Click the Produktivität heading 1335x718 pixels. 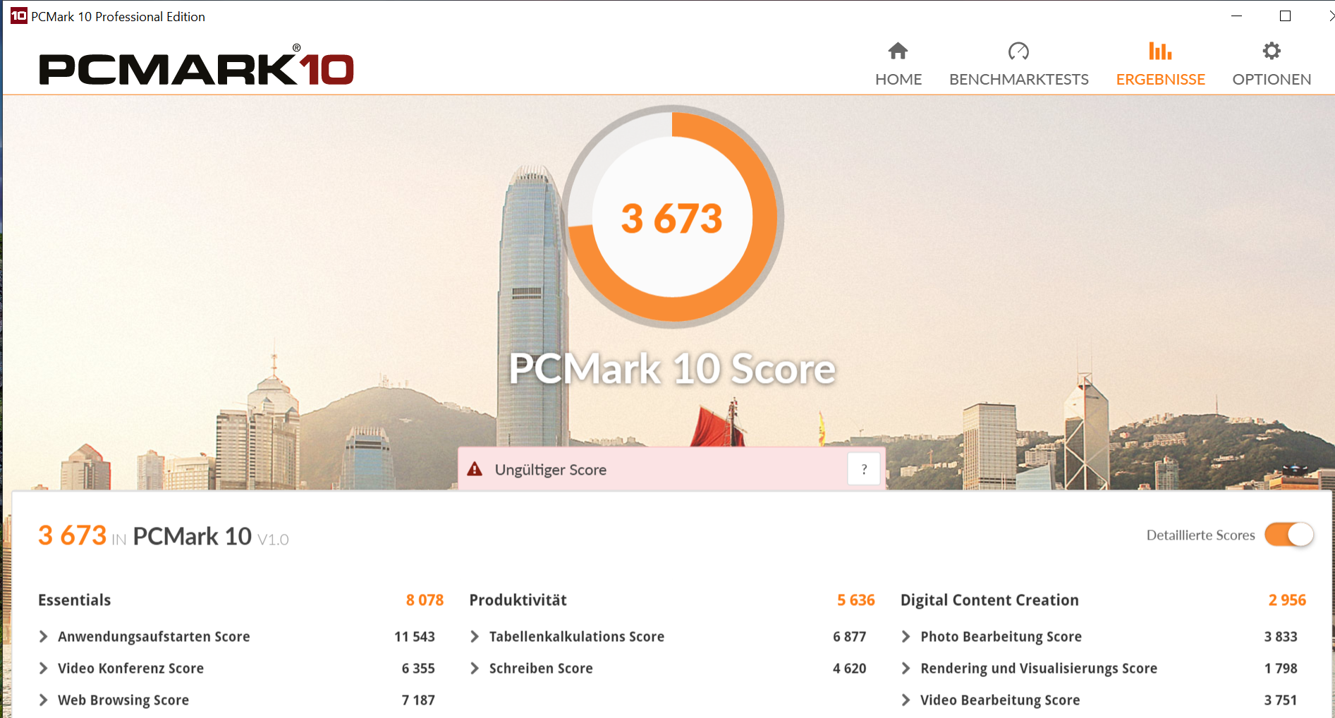coord(518,600)
